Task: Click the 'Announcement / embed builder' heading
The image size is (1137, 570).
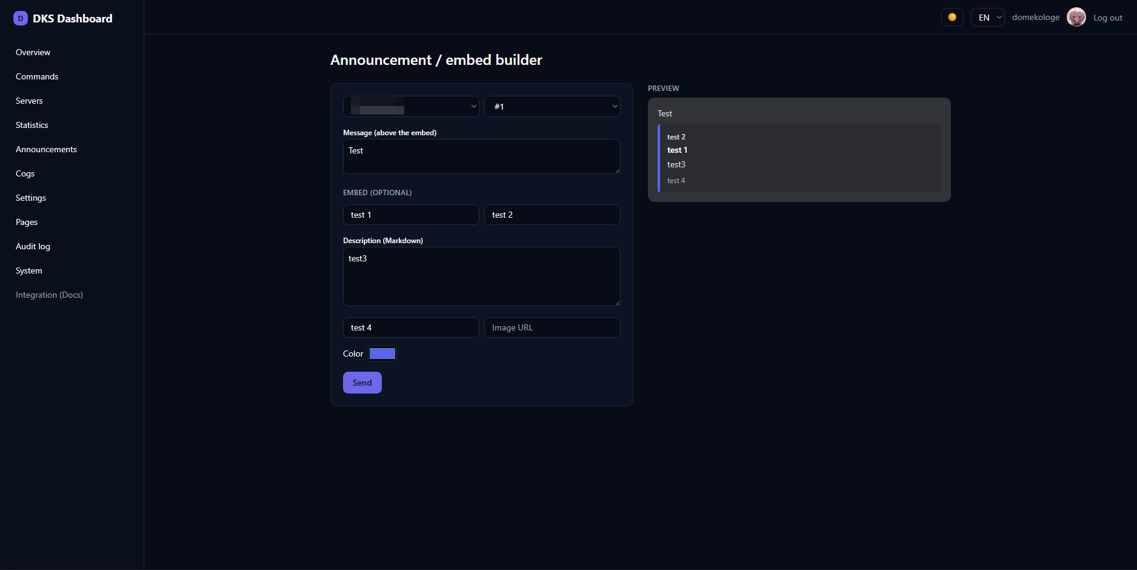Action: 436,60
